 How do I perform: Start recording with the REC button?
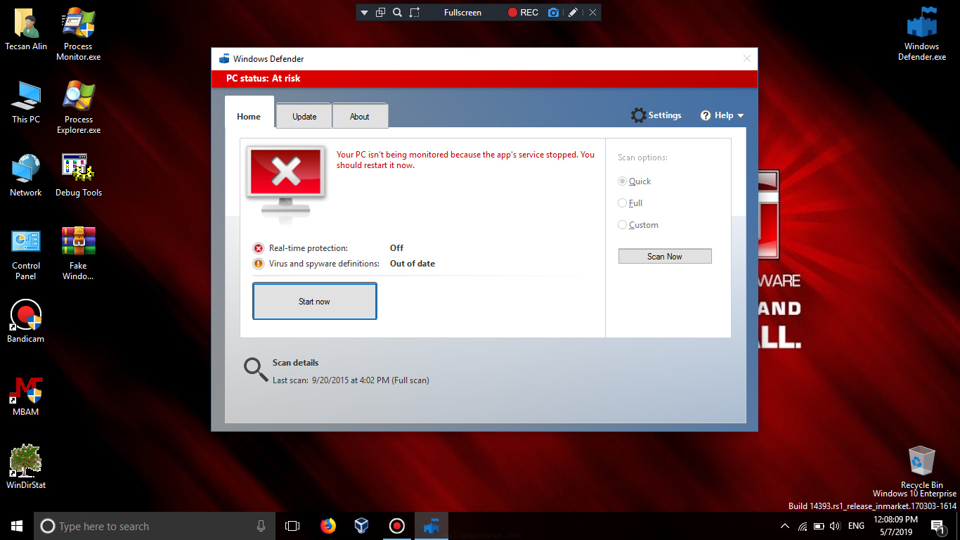click(523, 13)
